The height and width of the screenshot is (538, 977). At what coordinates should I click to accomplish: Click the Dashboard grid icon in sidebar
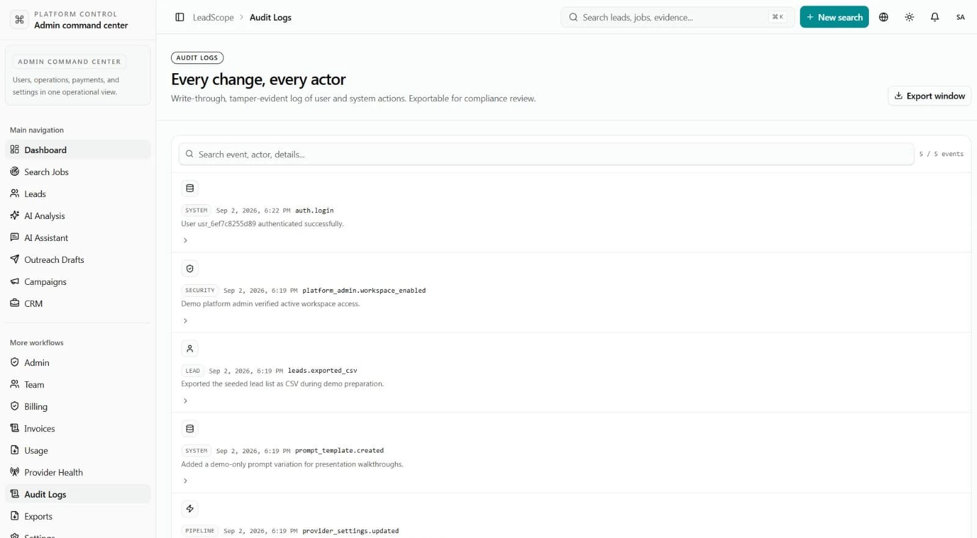tap(15, 149)
